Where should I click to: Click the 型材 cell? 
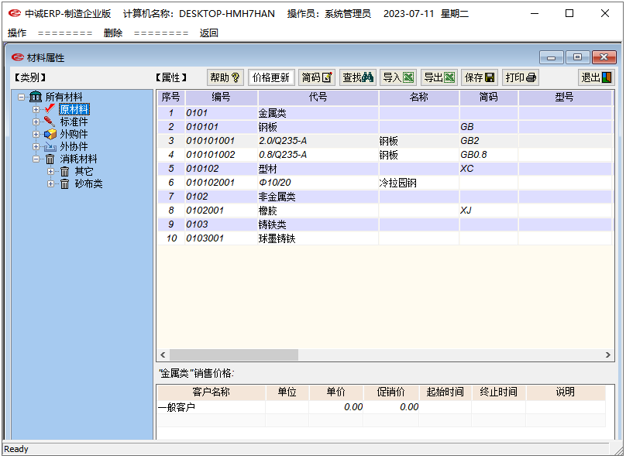pyautogui.click(x=318, y=169)
